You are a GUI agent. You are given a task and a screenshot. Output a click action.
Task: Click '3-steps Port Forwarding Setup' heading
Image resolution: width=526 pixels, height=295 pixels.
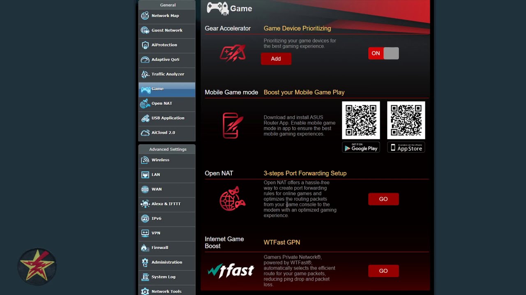tap(305, 173)
